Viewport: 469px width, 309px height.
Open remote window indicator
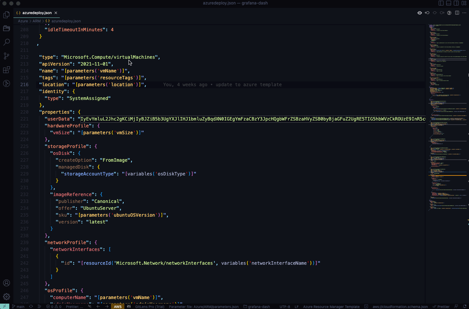[4, 306]
